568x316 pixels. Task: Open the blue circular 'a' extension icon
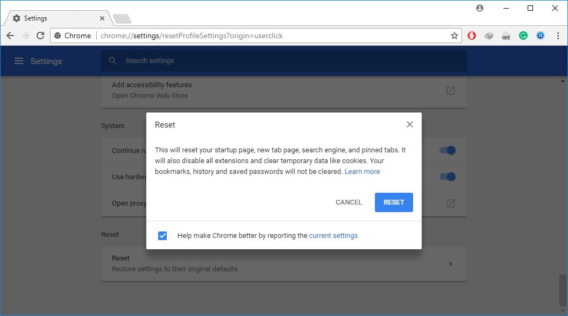540,36
